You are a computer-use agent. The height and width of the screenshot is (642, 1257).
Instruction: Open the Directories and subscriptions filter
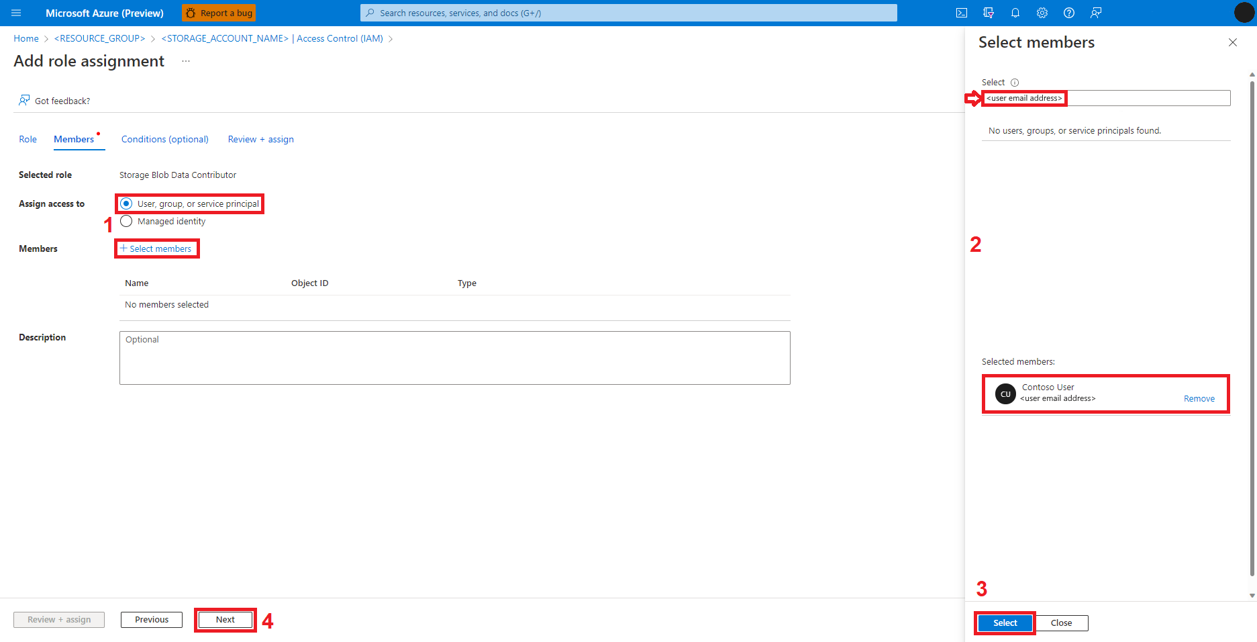[x=989, y=13]
